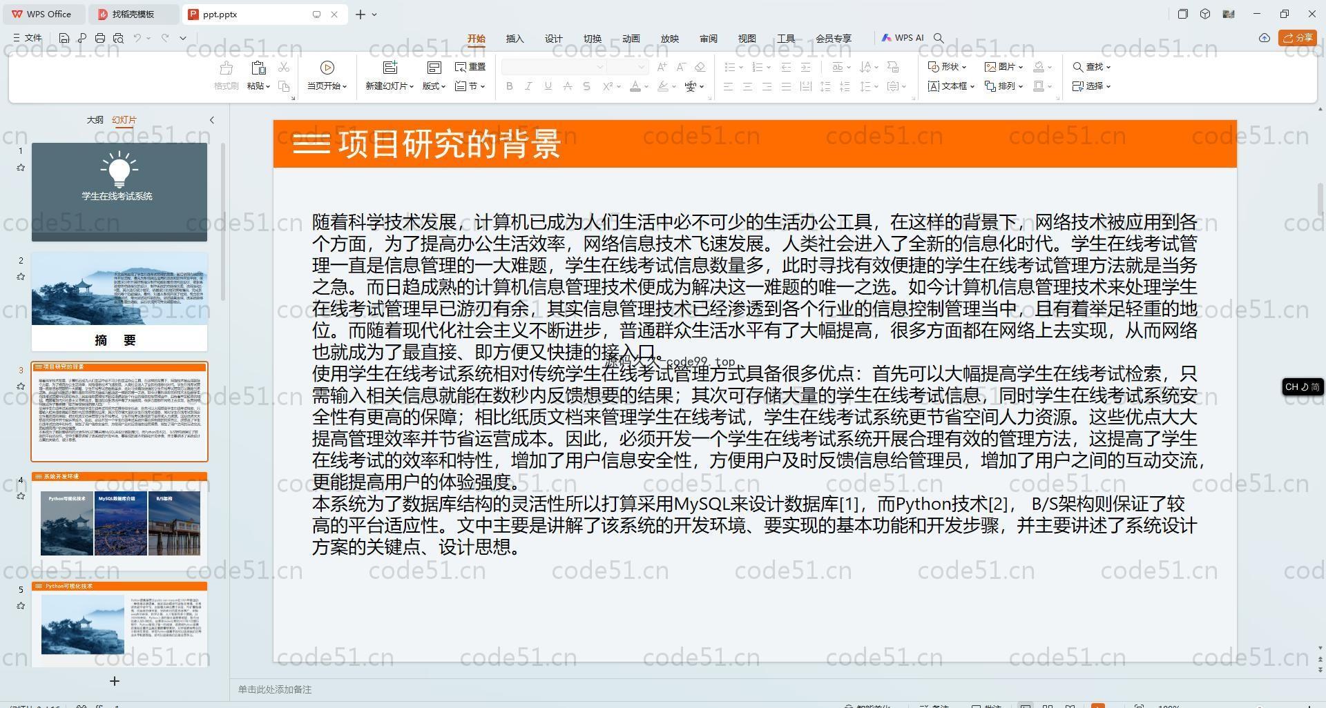The width and height of the screenshot is (1326, 708).
Task: Click the Reset (重置) slide button
Action: [x=470, y=67]
